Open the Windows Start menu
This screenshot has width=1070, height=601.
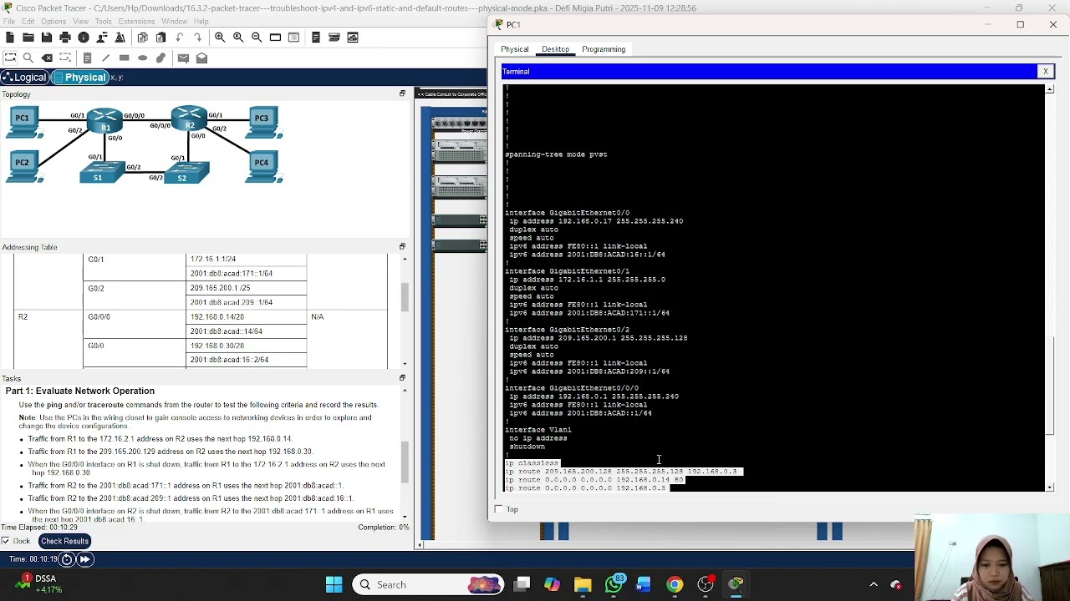[334, 584]
